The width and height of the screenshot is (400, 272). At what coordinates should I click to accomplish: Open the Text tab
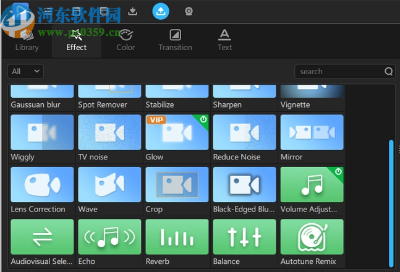tap(225, 41)
